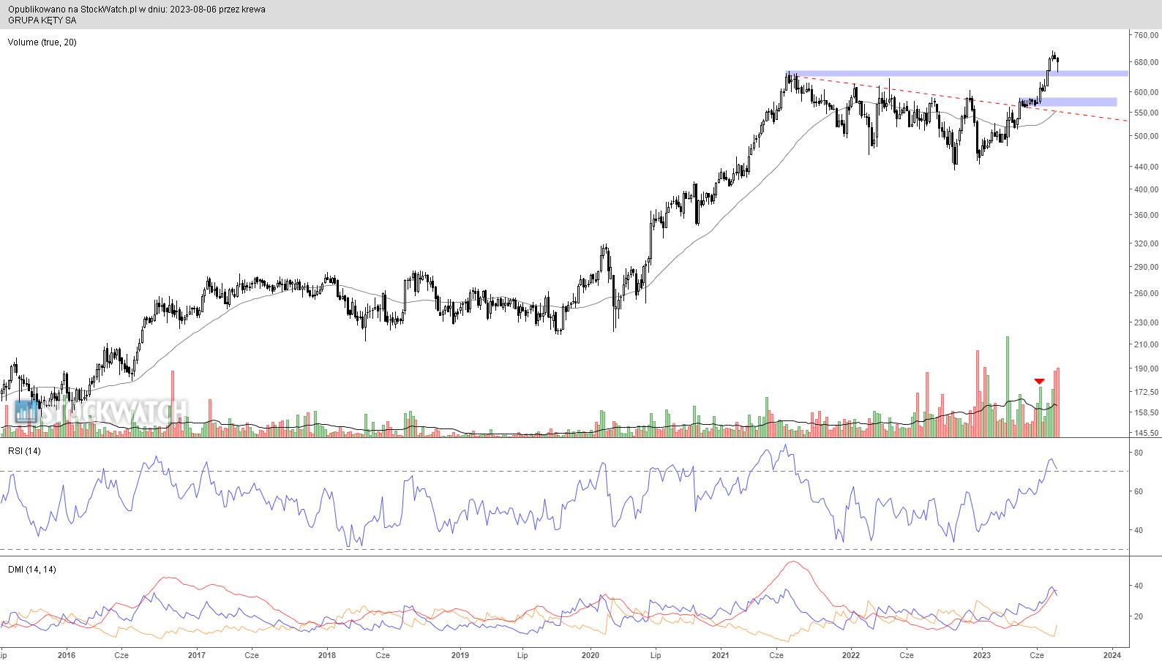Click the 2024 label on the time axis
Viewport: 1162px width, 661px height.
point(1112,655)
